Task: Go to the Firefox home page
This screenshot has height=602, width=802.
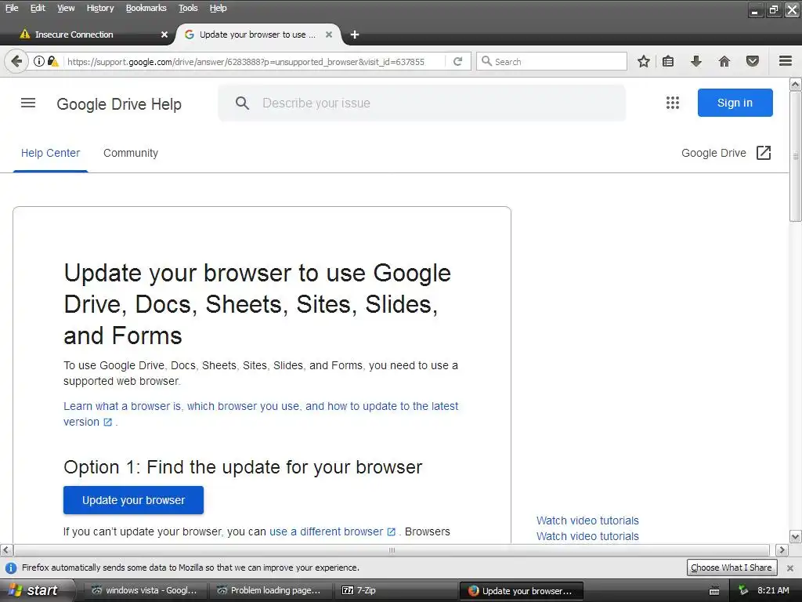Action: coord(724,61)
